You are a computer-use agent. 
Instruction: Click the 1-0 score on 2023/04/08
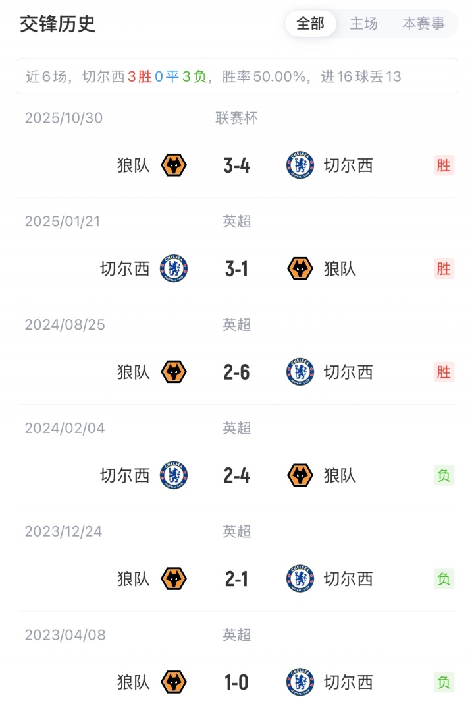(237, 682)
